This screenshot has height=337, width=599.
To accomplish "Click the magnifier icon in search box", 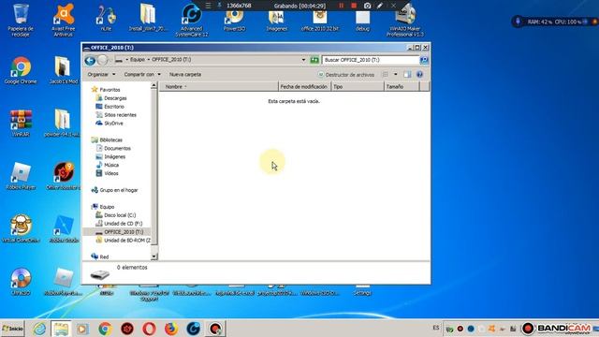I will point(424,60).
